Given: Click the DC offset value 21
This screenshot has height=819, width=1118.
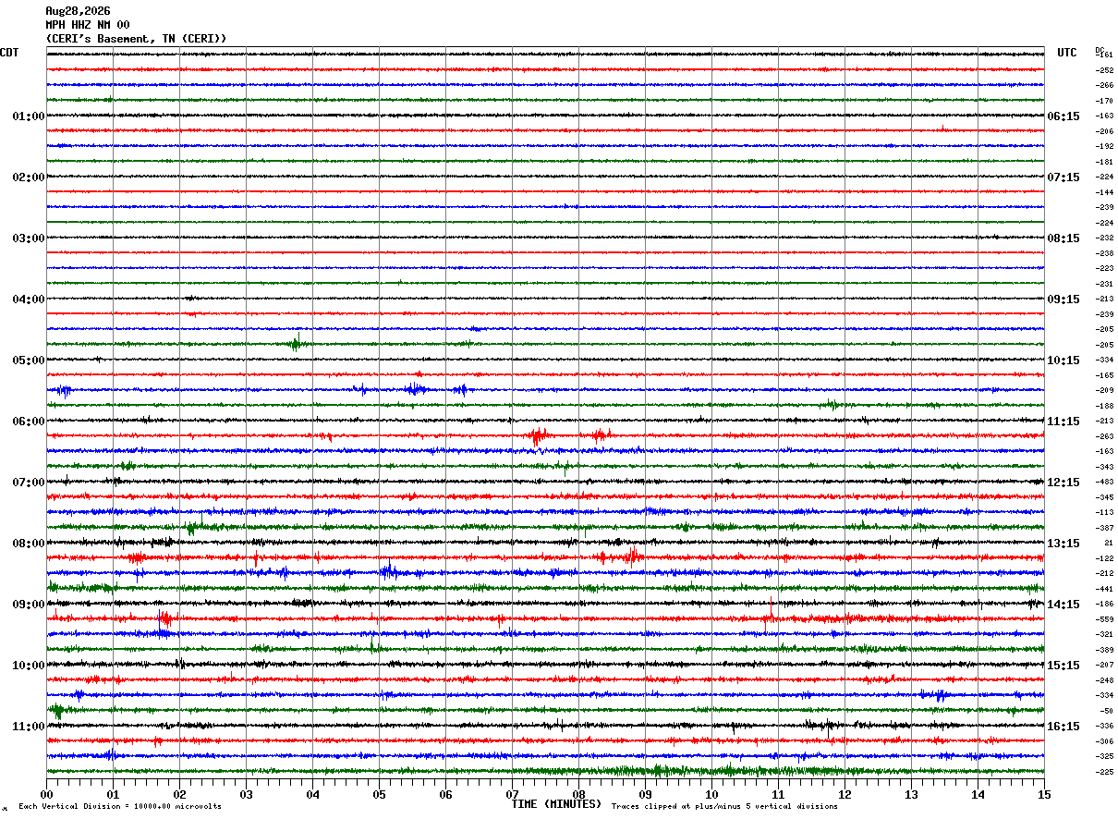Looking at the screenshot, I should point(1108,544).
